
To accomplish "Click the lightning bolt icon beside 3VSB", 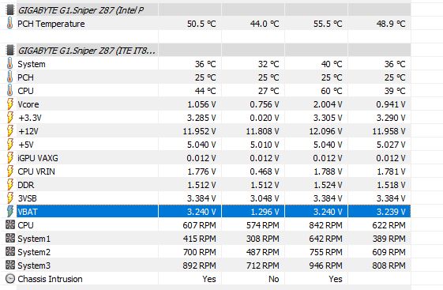I will pyautogui.click(x=10, y=198).
